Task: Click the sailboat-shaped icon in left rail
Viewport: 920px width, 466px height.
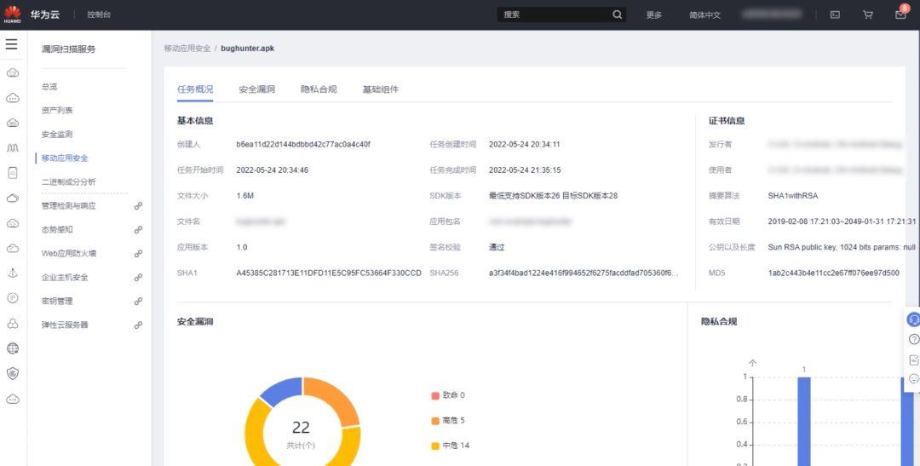Action: pyautogui.click(x=12, y=273)
